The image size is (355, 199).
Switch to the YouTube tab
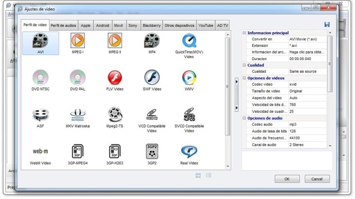tap(206, 25)
